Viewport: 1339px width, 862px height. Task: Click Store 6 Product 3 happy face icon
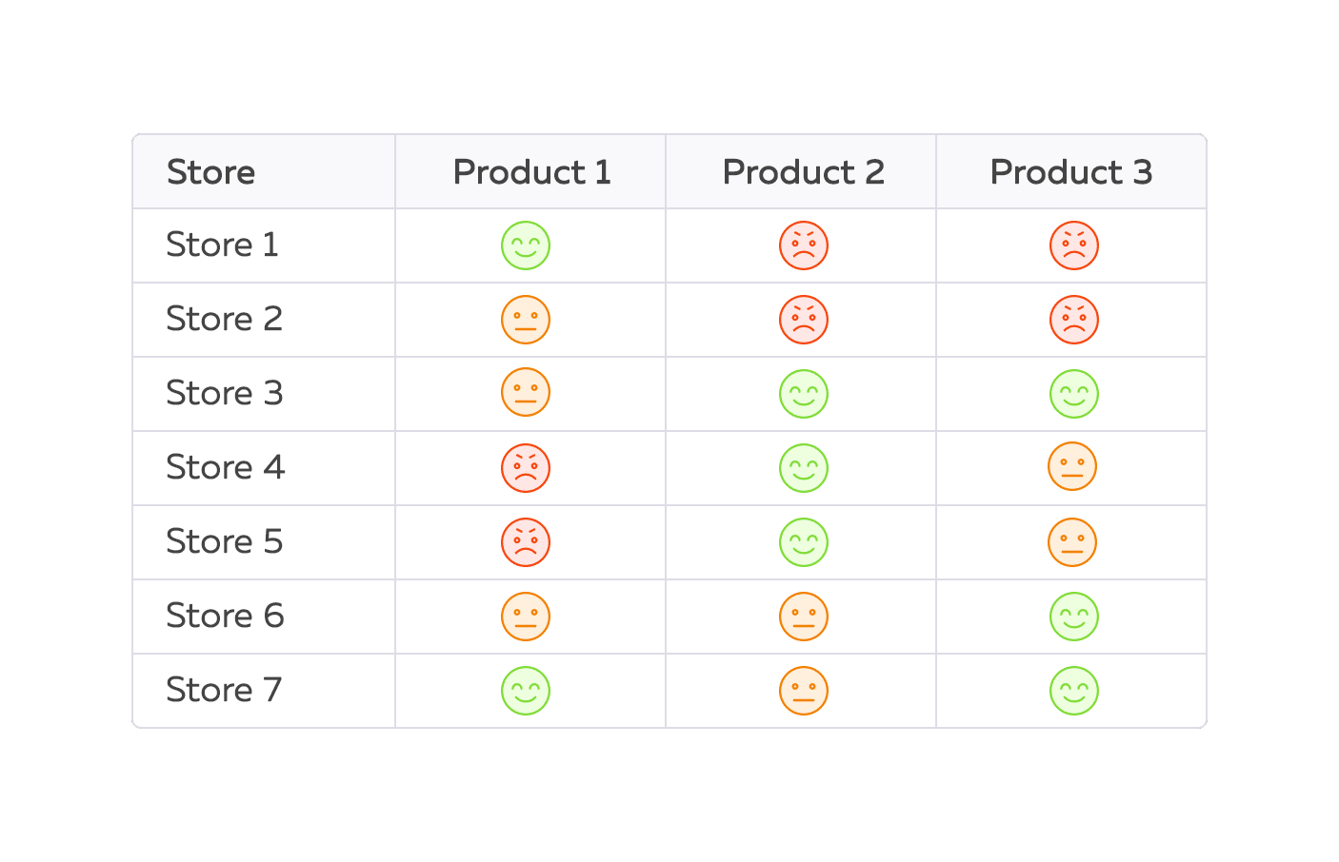(x=1073, y=617)
